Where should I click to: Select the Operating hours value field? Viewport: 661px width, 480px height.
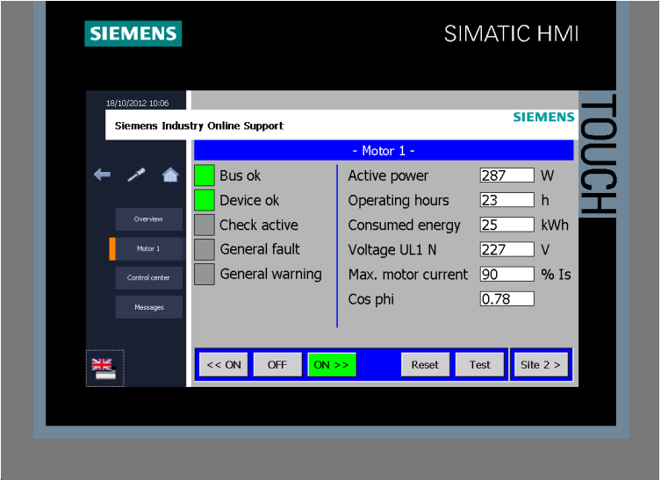pyautogui.click(x=507, y=200)
